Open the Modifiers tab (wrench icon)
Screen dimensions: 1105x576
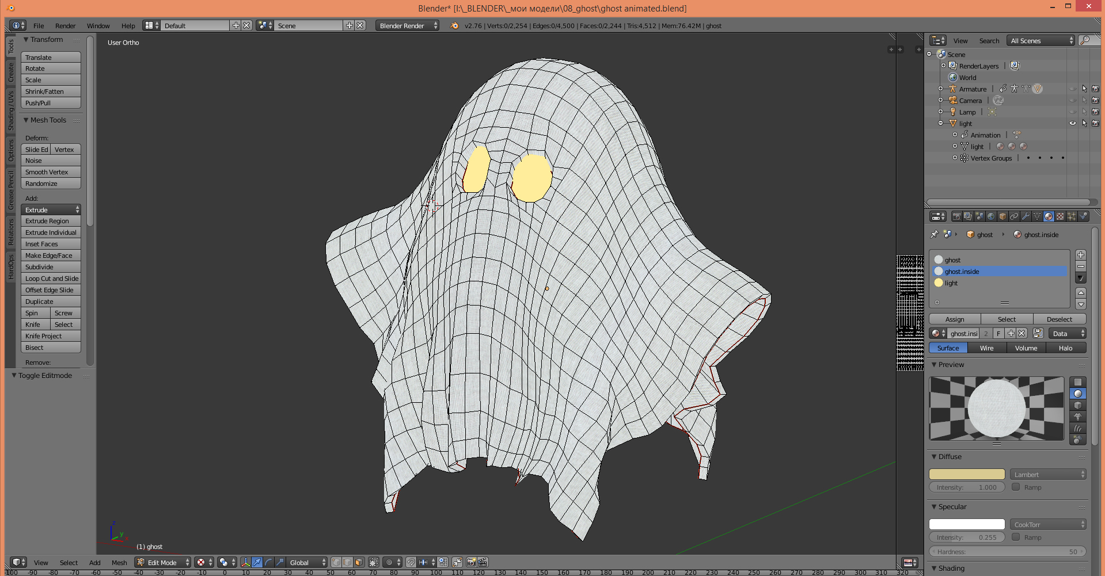click(1026, 216)
